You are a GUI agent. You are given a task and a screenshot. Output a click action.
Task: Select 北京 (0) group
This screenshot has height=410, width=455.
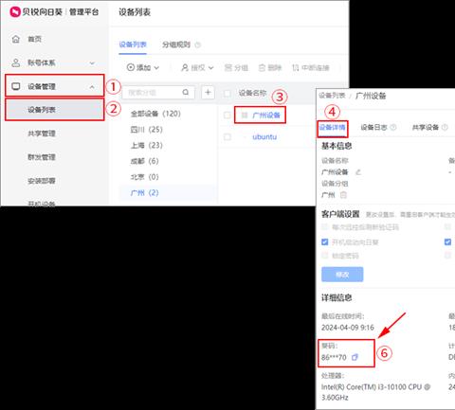pos(144,177)
